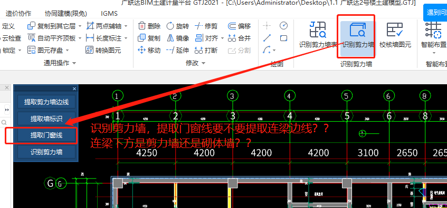Expand the 图元存盘 dropdown arrow
The image size is (447, 208).
(x=67, y=51)
